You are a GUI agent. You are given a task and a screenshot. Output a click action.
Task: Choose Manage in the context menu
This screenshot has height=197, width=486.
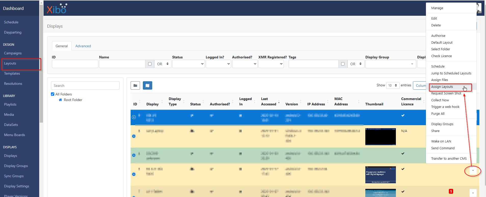coord(437,8)
